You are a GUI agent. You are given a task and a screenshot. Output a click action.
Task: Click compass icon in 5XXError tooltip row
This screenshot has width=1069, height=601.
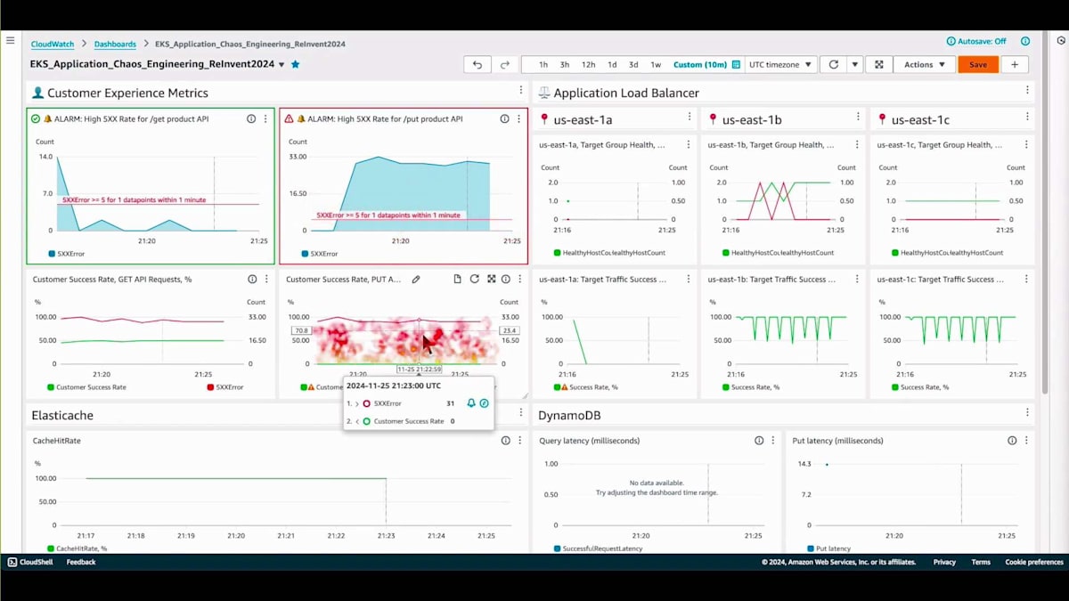click(x=484, y=403)
